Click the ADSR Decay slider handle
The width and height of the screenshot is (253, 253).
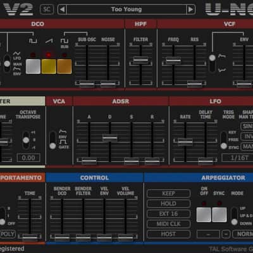coord(110,138)
